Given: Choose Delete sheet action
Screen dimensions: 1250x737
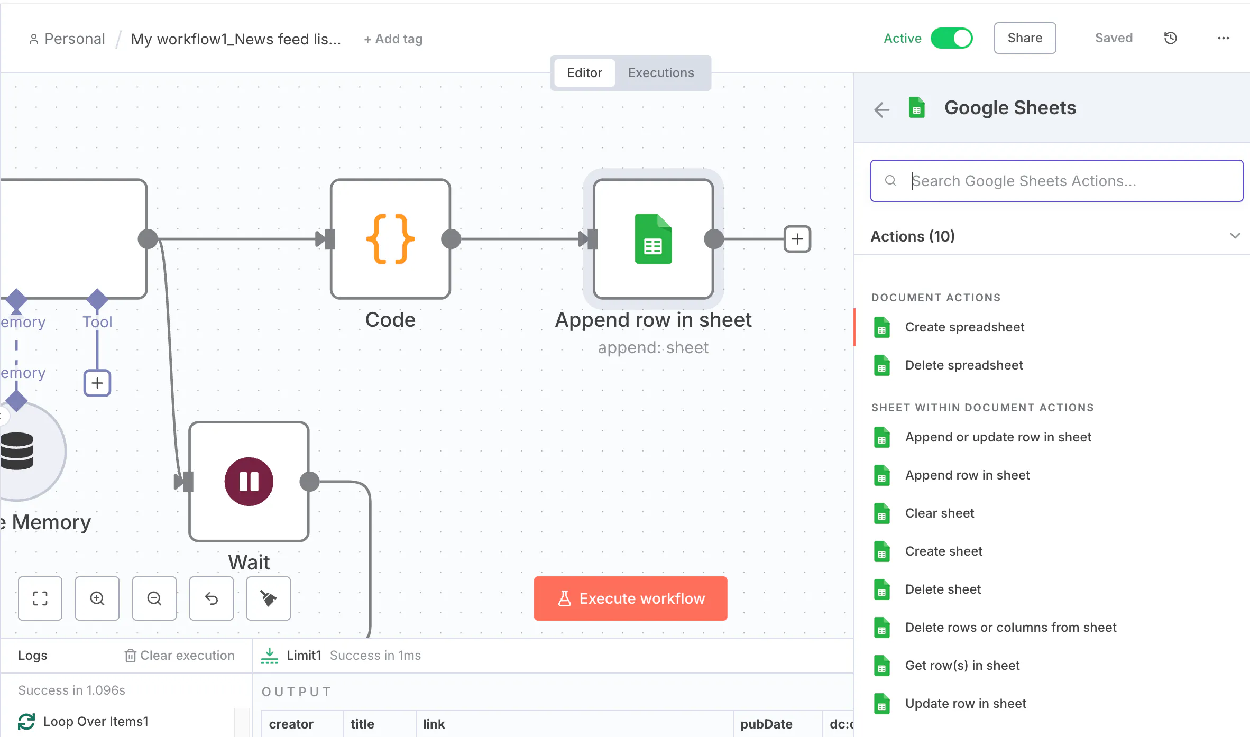Looking at the screenshot, I should pyautogui.click(x=1052, y=589).
